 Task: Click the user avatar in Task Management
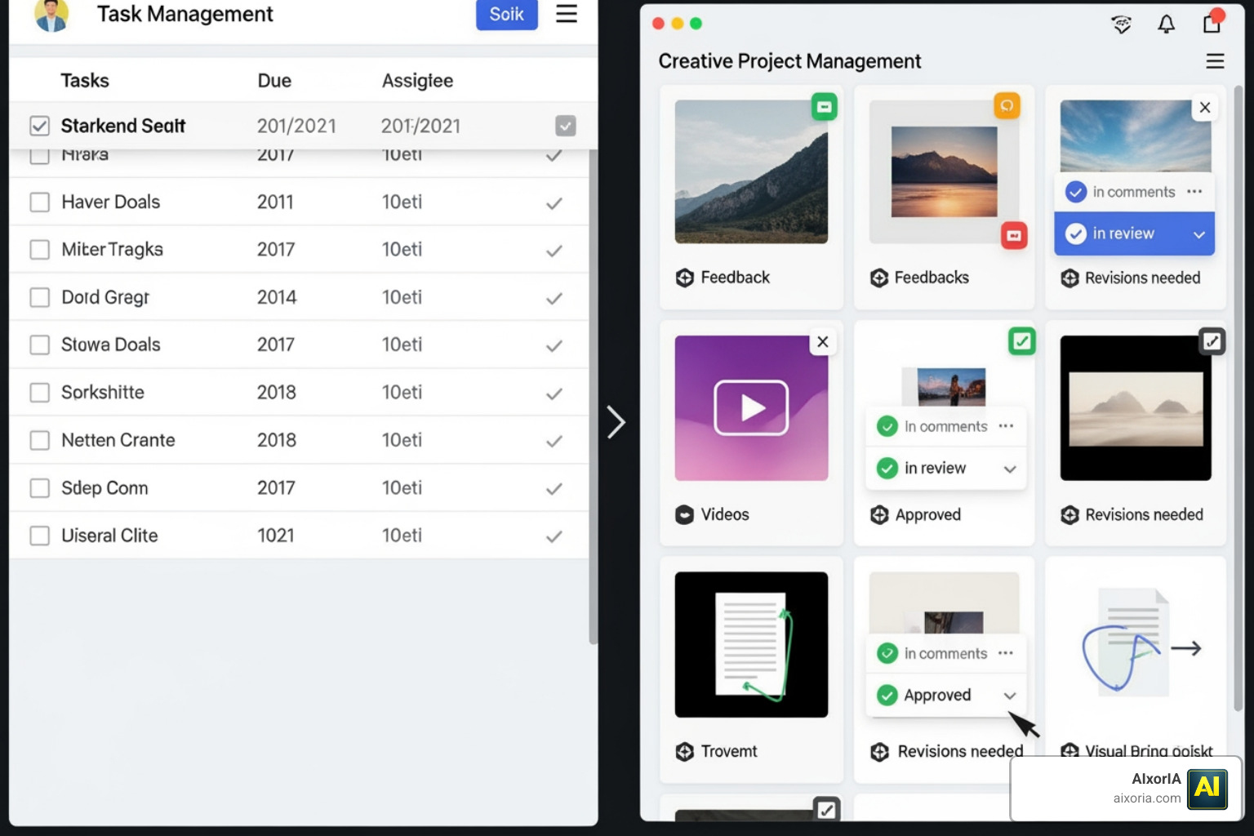click(51, 15)
